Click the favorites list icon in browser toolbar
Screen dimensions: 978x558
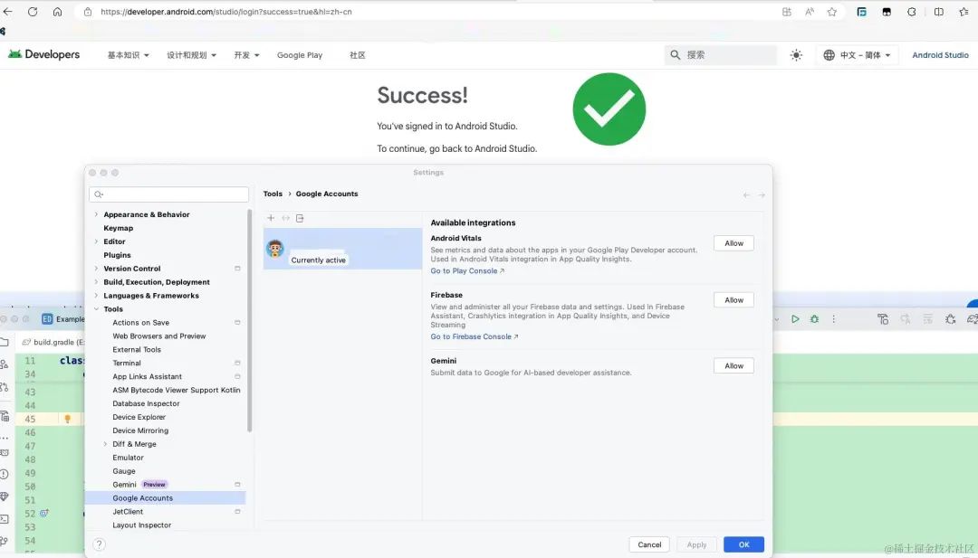[964, 11]
